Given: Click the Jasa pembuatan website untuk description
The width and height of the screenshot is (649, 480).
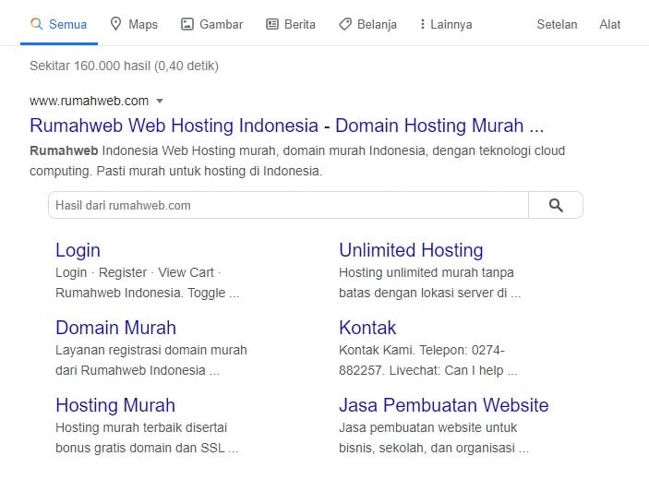Looking at the screenshot, I should click(434, 438).
